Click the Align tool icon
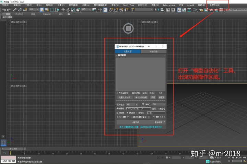This screenshot has height=164, width=247. click(162, 10)
